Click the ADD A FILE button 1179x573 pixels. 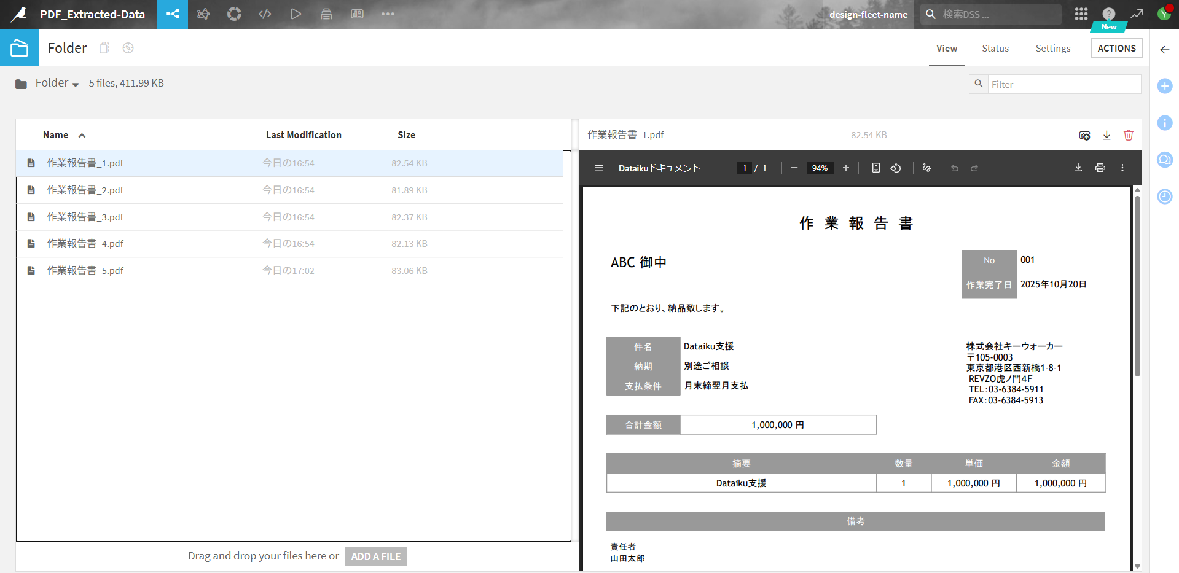pyautogui.click(x=375, y=556)
